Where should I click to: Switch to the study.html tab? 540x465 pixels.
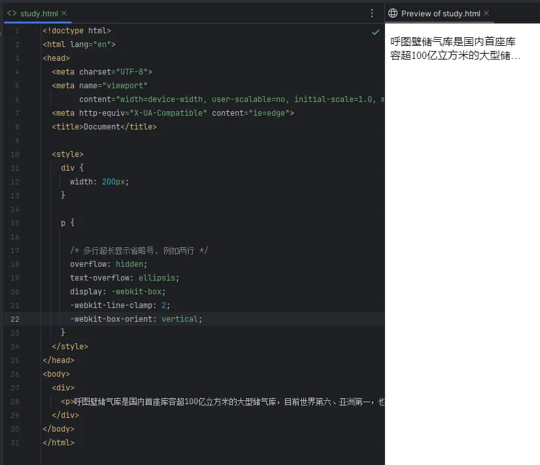click(x=39, y=13)
